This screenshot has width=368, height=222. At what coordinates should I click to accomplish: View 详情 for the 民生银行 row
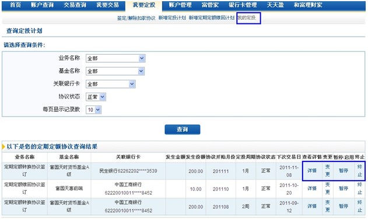(x=312, y=171)
